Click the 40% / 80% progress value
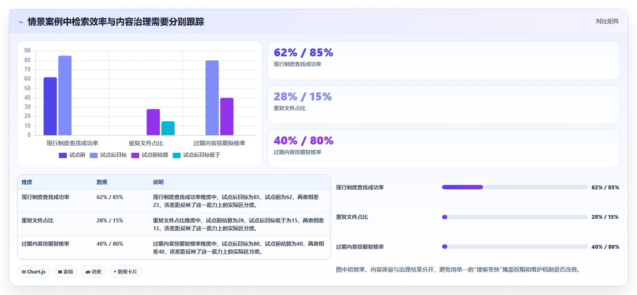Screen dimensions: 637x295 (x=605, y=247)
